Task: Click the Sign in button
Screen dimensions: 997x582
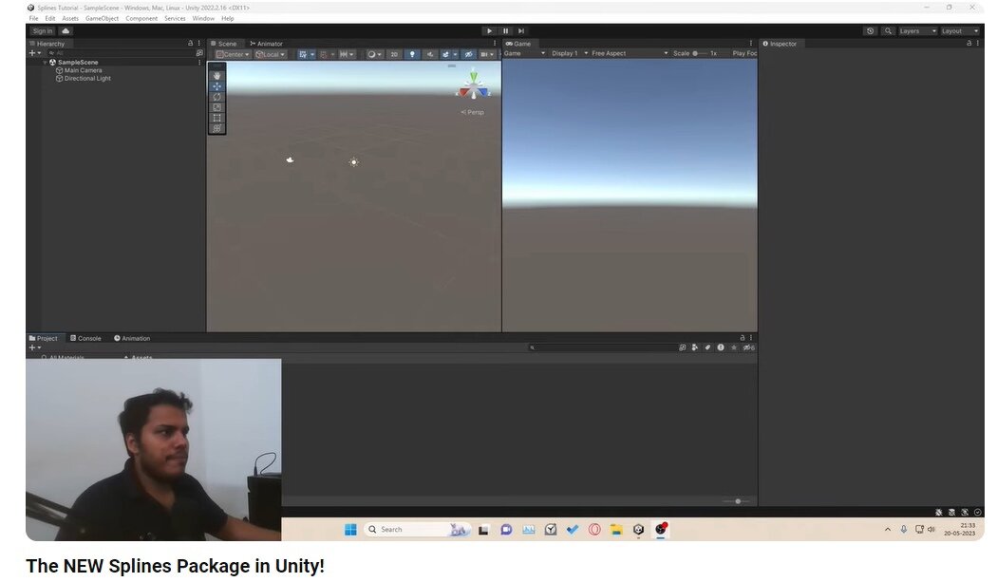Action: pos(43,30)
